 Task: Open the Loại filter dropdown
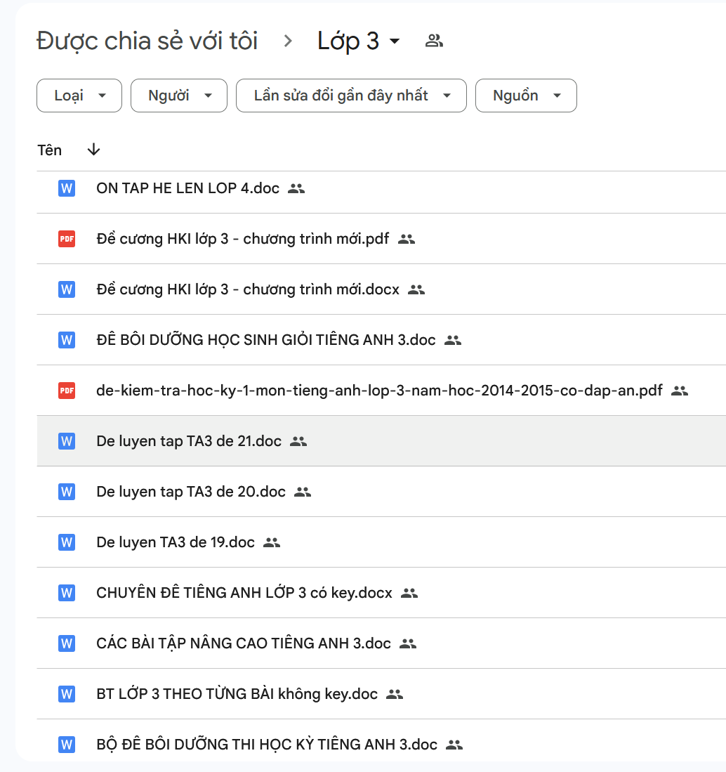tap(79, 96)
